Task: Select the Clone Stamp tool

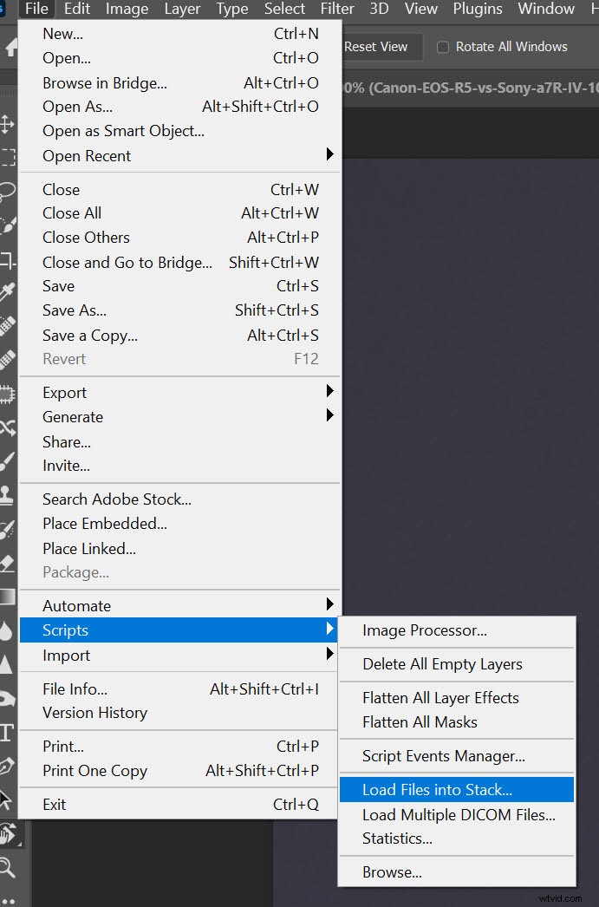Action: 7,495
